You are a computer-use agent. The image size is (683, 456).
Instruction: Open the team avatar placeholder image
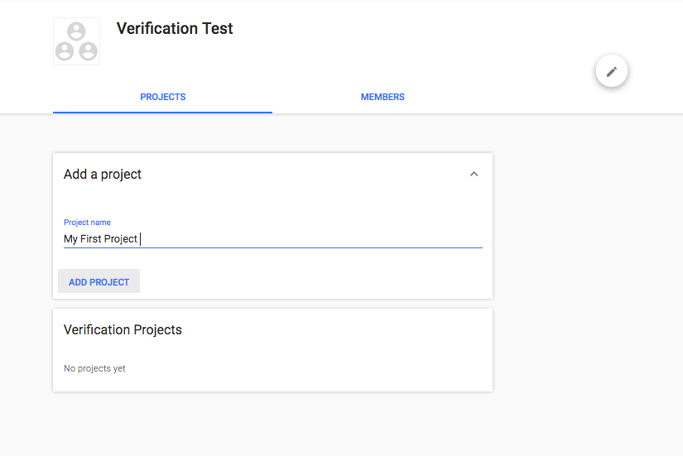[x=77, y=41]
